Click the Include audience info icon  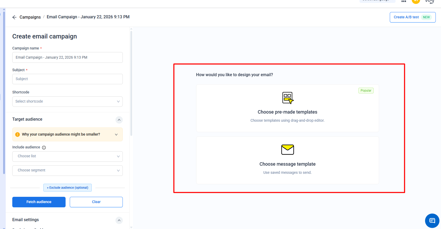click(x=44, y=148)
